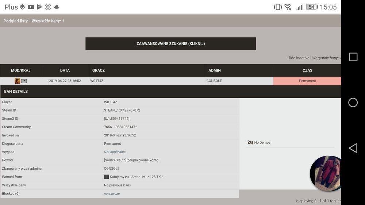Click the unknown country flag icon

pos(24,81)
